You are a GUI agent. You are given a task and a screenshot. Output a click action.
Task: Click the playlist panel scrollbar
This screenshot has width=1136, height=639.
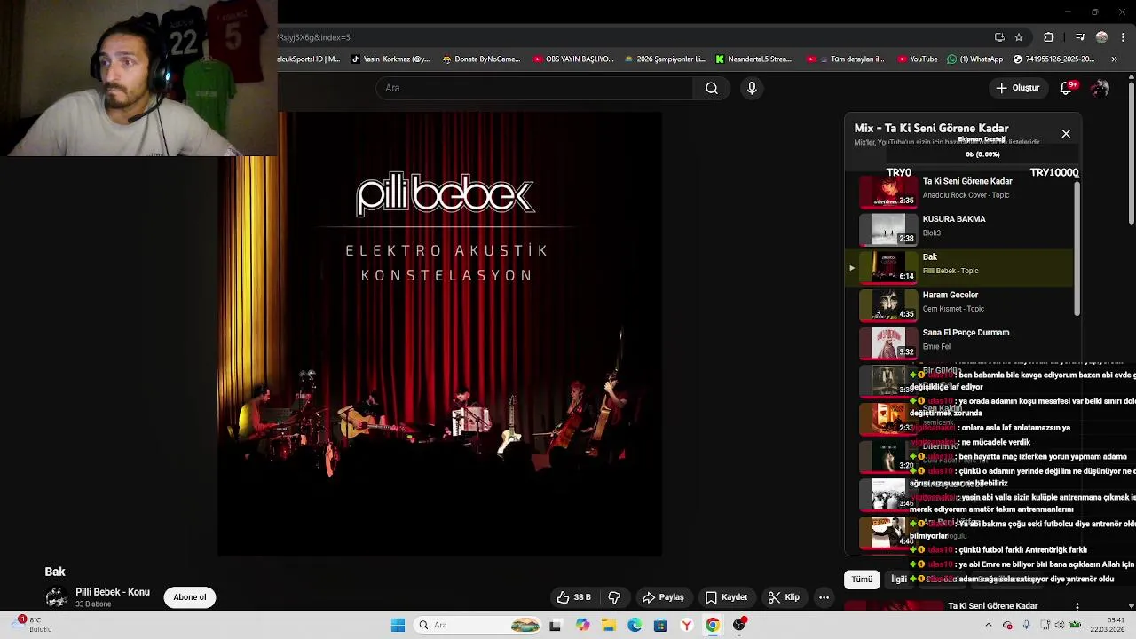pos(1077,247)
